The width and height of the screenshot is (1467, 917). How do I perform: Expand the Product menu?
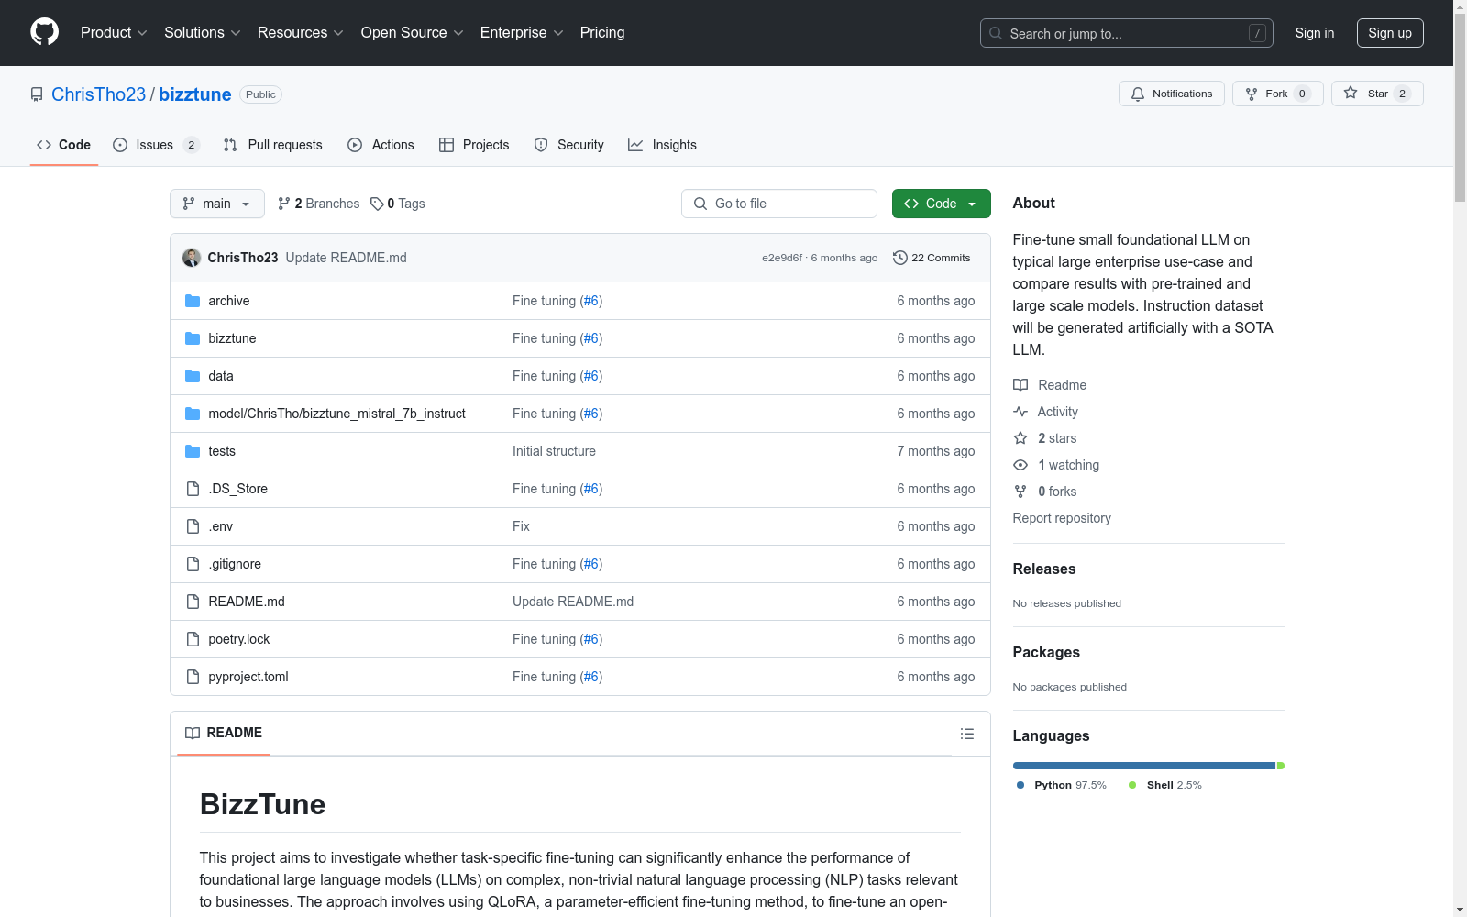point(114,32)
